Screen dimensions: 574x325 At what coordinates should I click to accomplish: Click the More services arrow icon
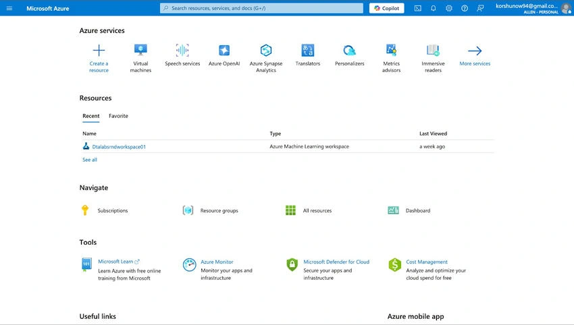[475, 51]
